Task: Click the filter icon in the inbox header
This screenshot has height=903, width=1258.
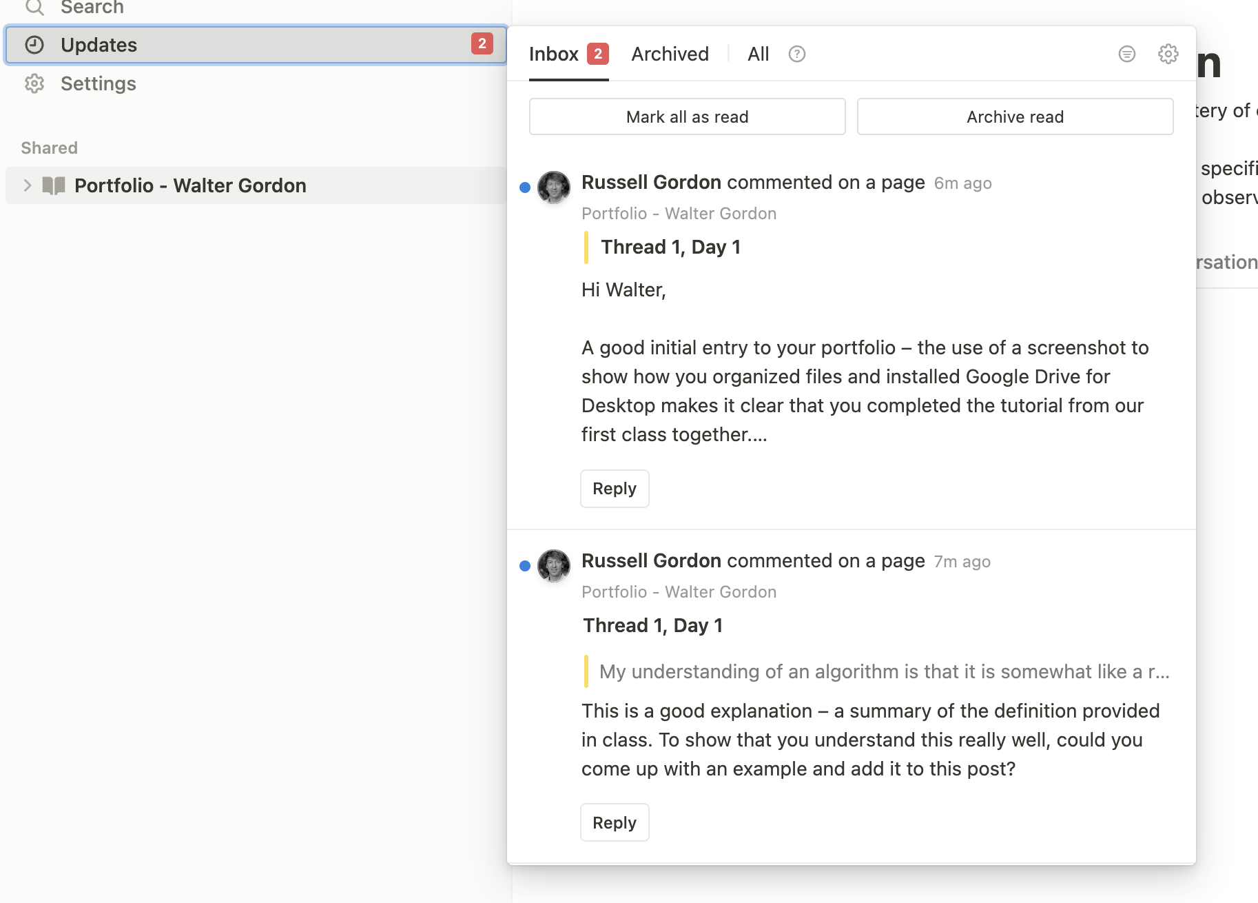Action: pyautogui.click(x=1126, y=54)
